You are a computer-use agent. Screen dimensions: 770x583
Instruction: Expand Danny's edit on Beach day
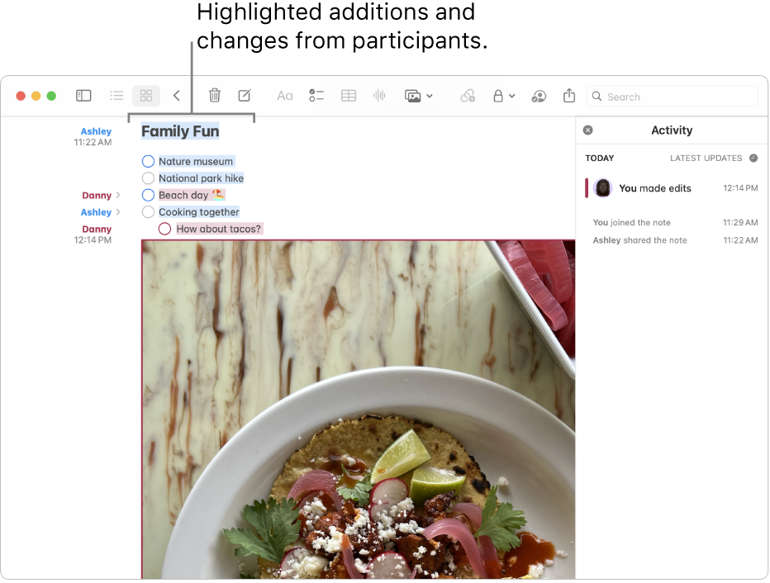pyautogui.click(x=118, y=195)
